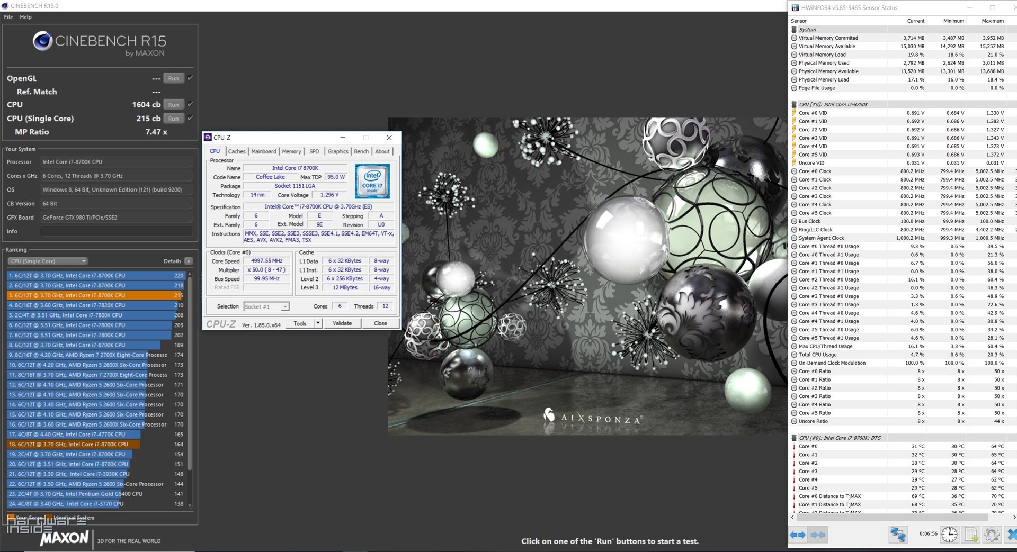Toggle the OpenGL test checkmark
This screenshot has height=552, width=1017.
point(191,78)
